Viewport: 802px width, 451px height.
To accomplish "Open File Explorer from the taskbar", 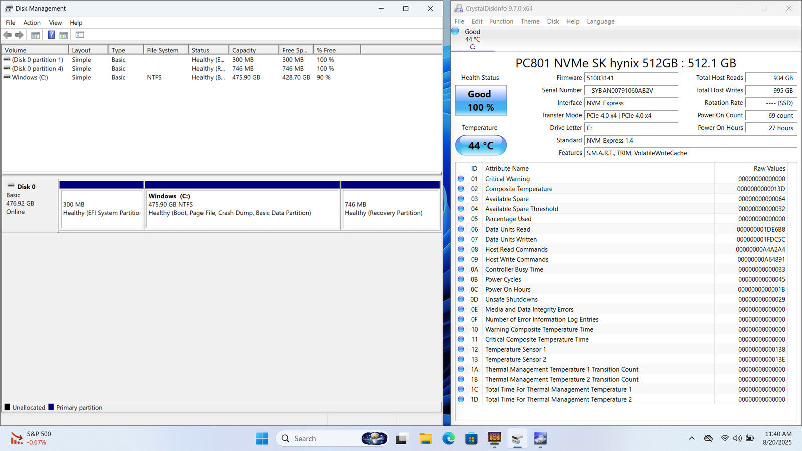I will [425, 439].
